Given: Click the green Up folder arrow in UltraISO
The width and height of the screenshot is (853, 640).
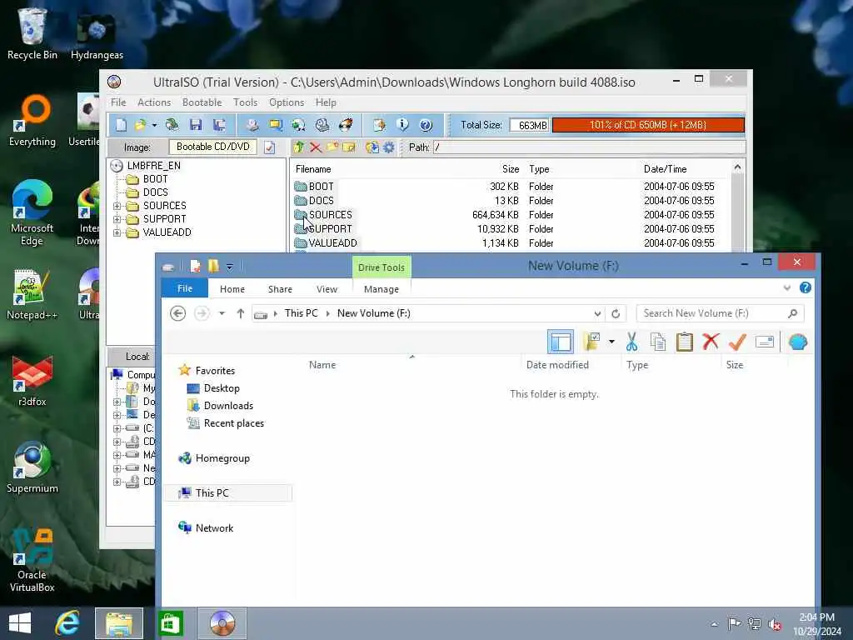Looking at the screenshot, I should click(x=299, y=147).
